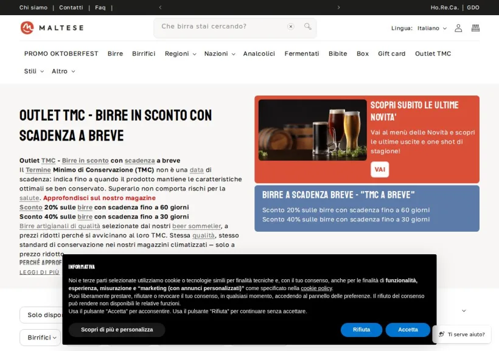Toggle the 'Solo dispo' availability filter
Viewport: 499px width, 351px height.
pos(41,315)
